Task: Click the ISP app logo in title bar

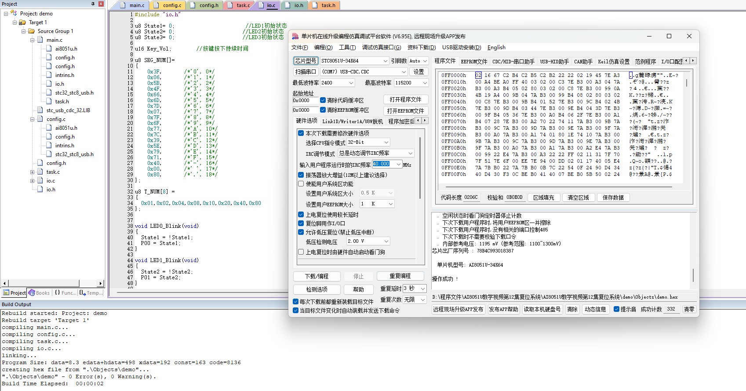Action: (295, 36)
